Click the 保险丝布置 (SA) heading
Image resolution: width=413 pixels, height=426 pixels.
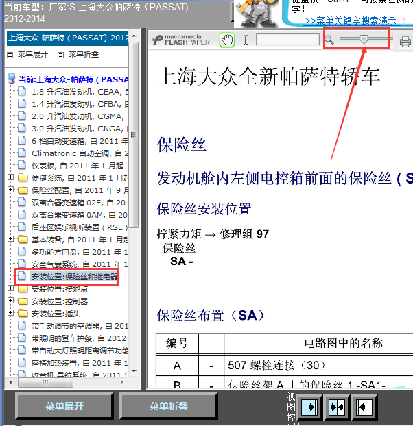click(211, 315)
